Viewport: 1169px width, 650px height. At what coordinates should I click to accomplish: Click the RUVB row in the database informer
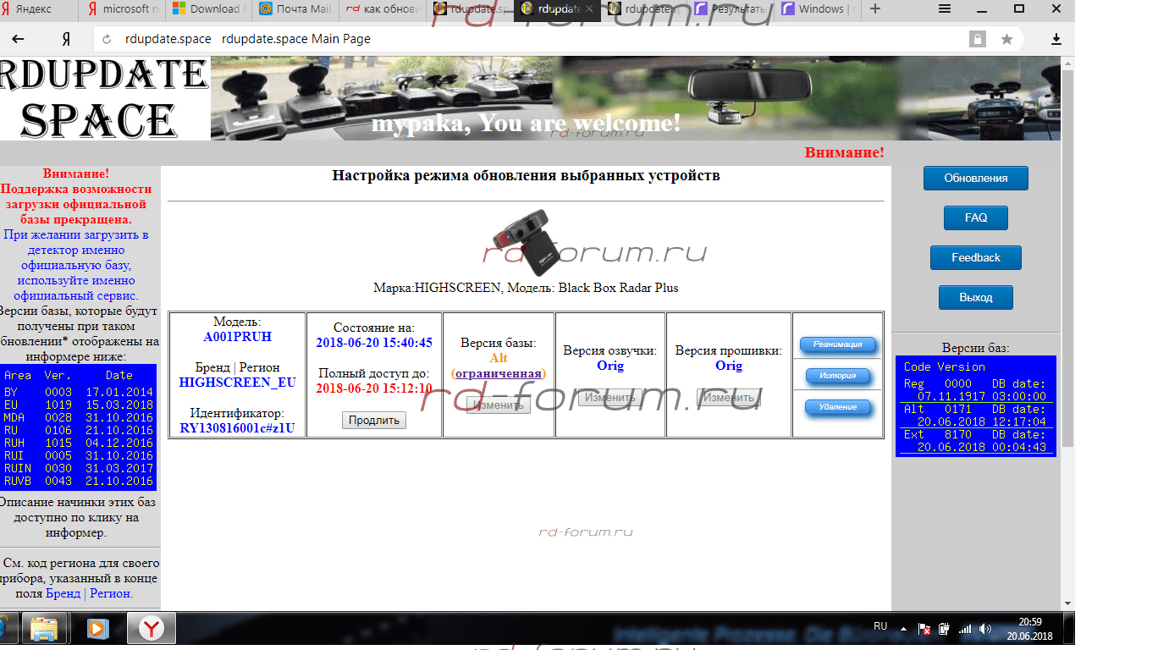[x=78, y=481]
